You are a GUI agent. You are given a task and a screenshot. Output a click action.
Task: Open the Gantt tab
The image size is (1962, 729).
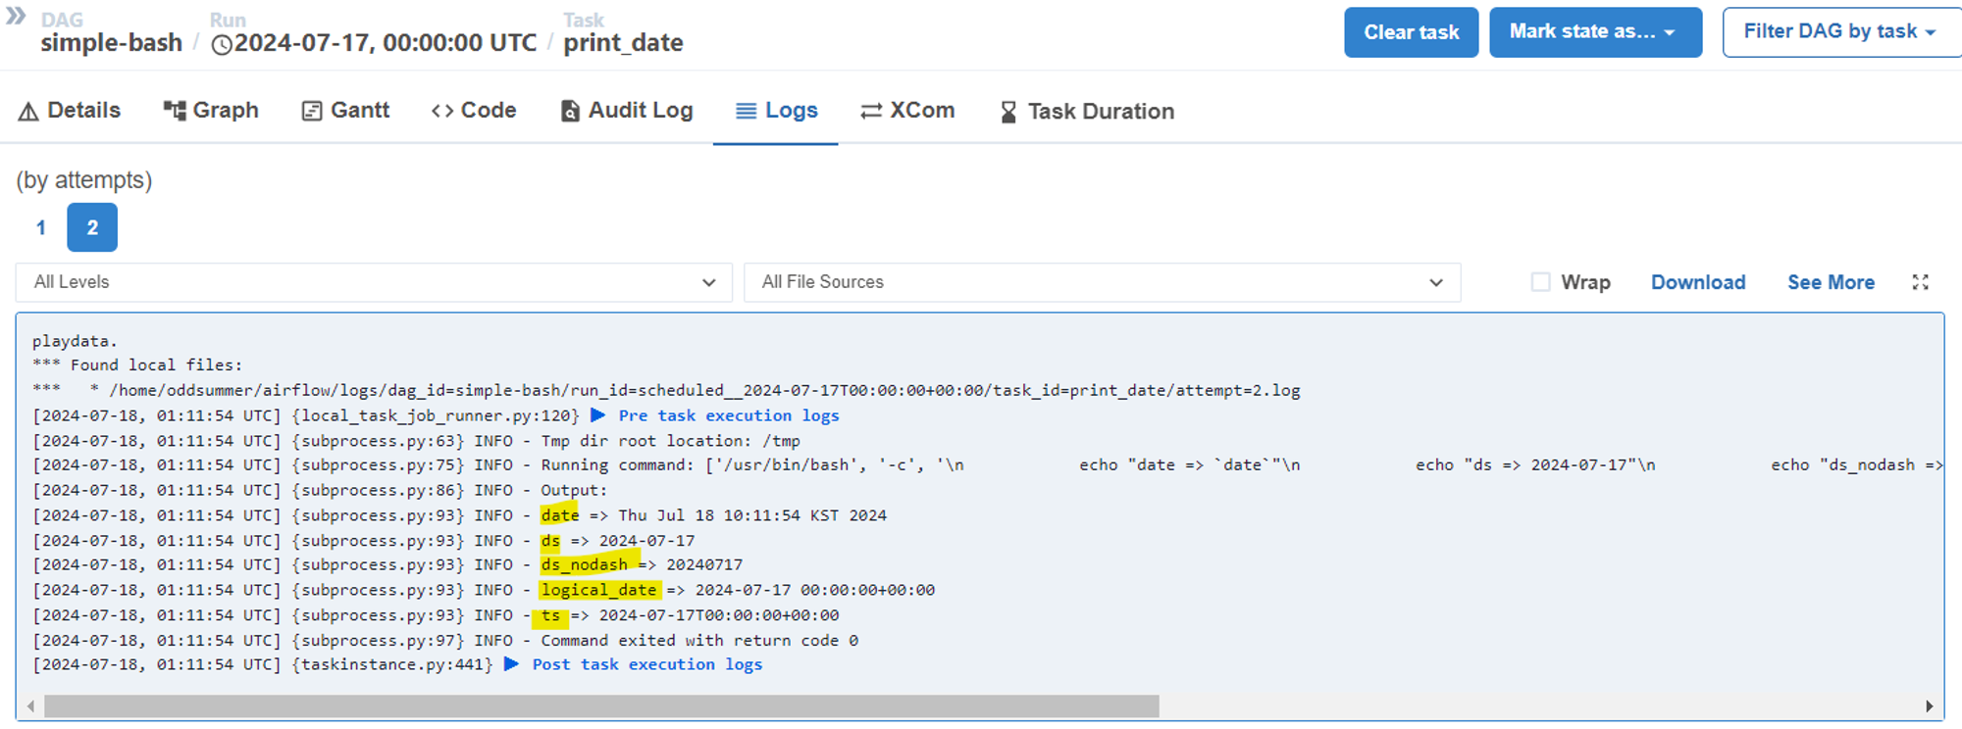345,111
